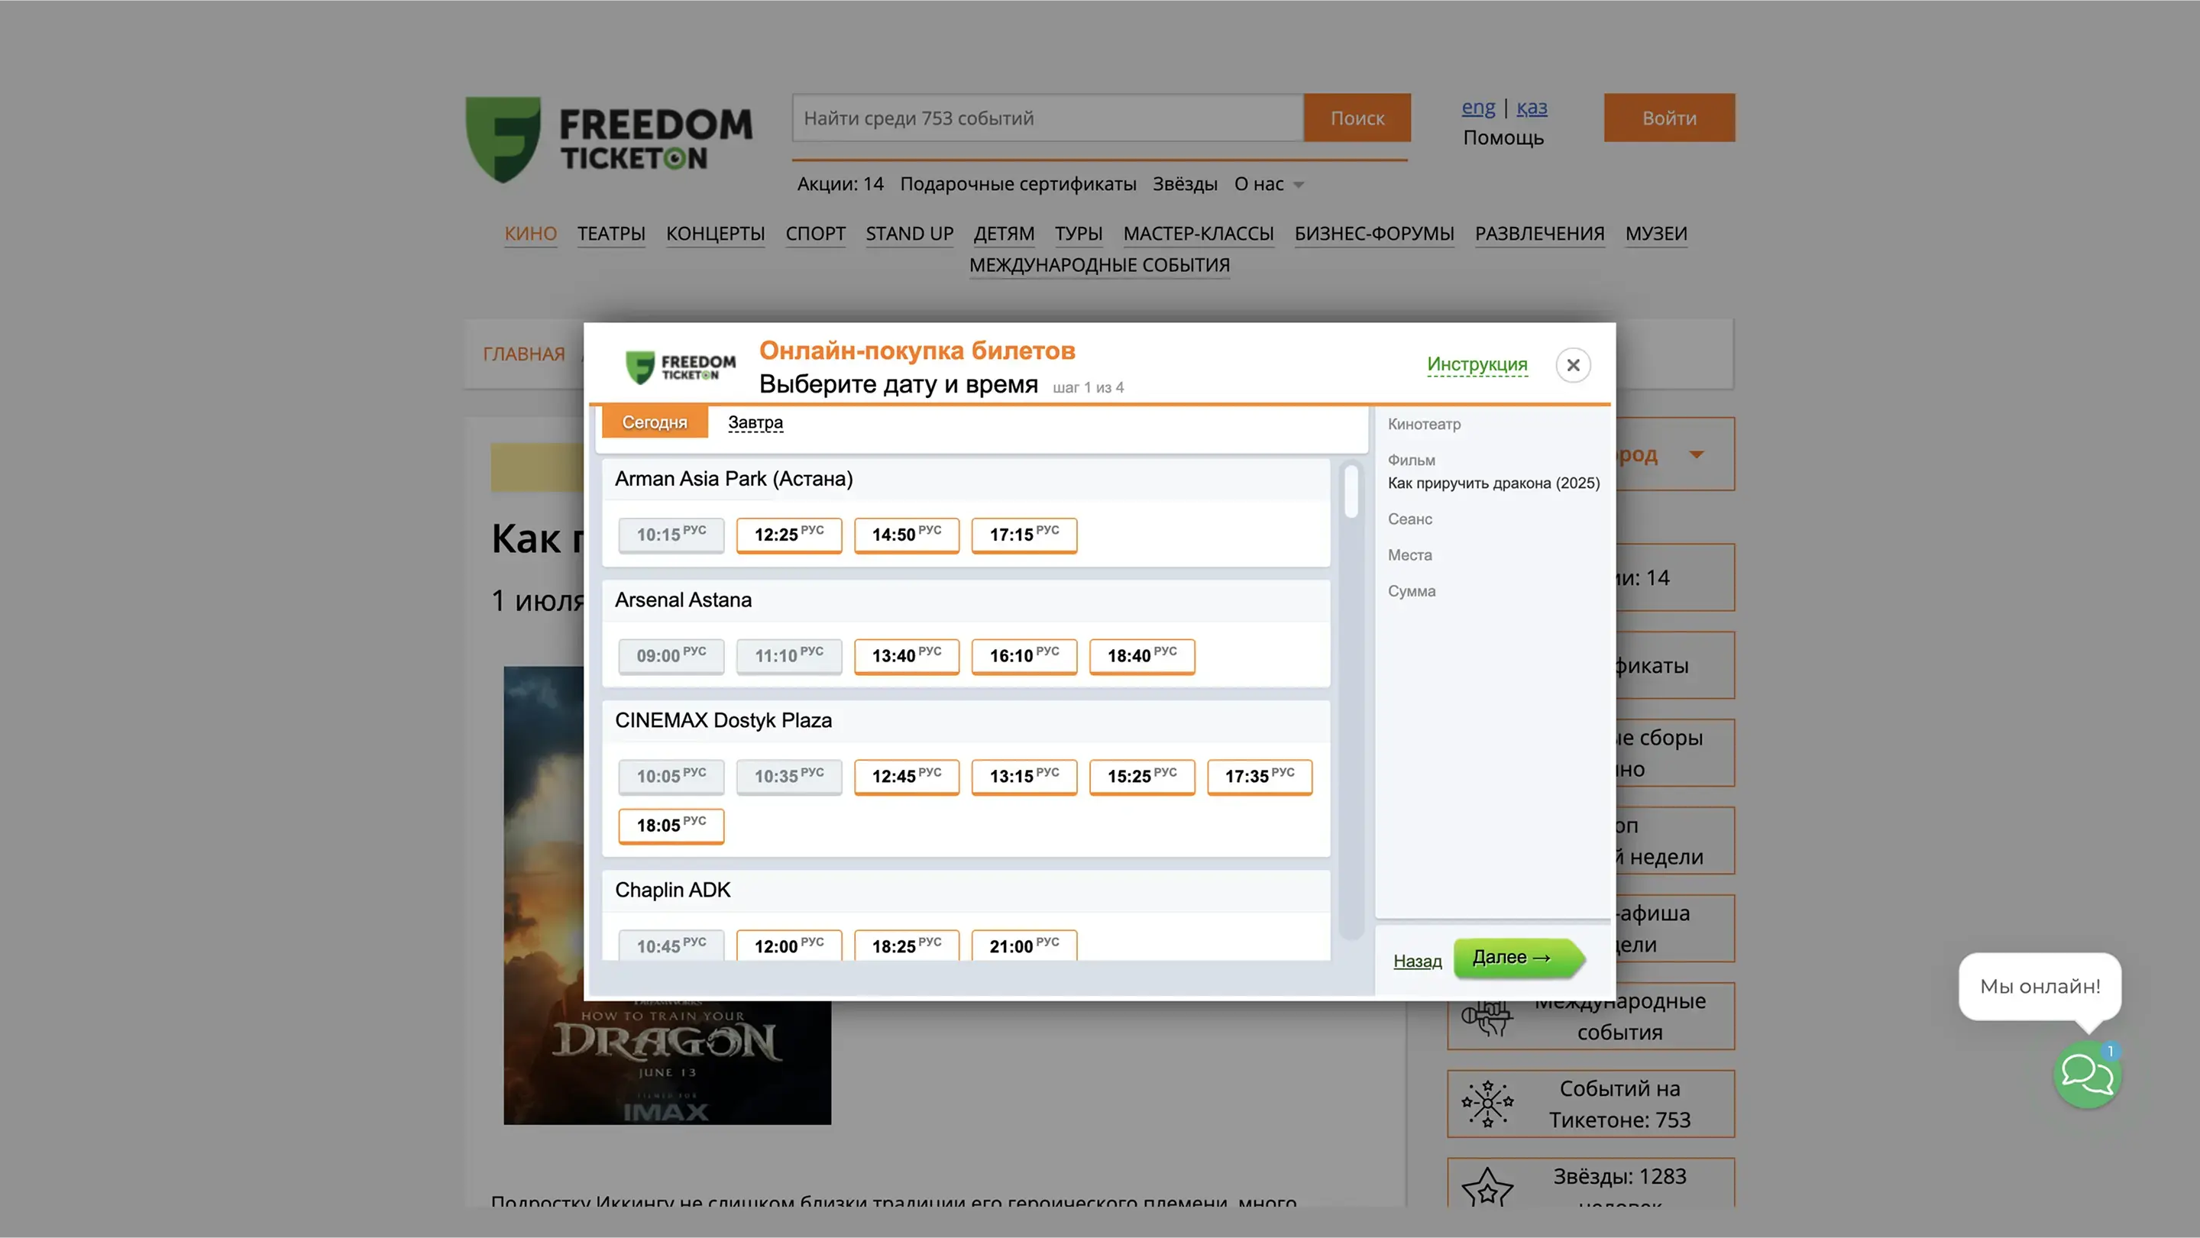Screen dimensions: 2200x1238
Task: Open the ТЕАТРЫ menu category
Action: 610,234
